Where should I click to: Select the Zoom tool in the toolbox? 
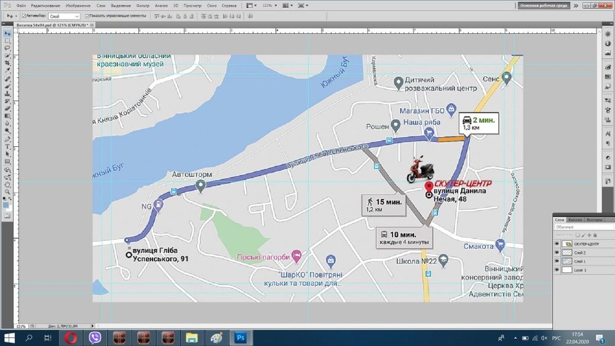(x=7, y=192)
